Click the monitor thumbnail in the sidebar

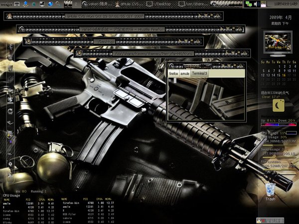(278, 40)
